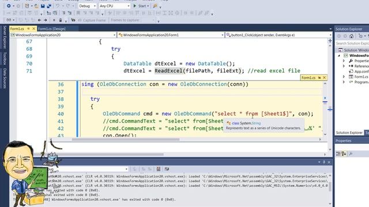Viewport: 369px width, 207px height.
Task: Click the Navigate Backward toolbar icon
Action: (9, 6)
